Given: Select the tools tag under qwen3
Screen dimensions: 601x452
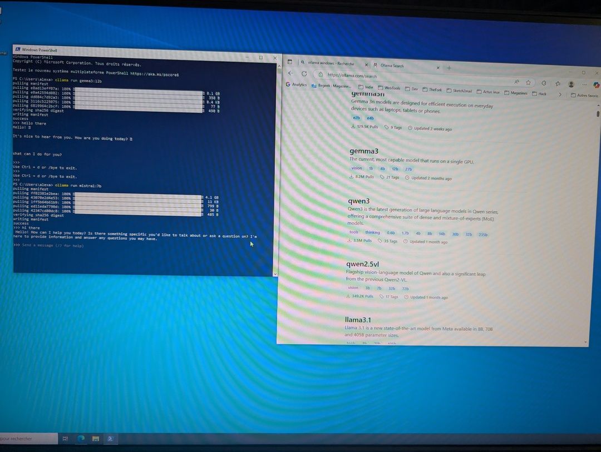Looking at the screenshot, I should pyautogui.click(x=354, y=232).
